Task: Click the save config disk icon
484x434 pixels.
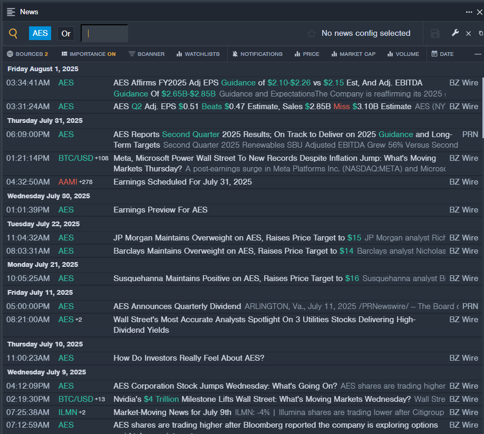Action: 435,33
